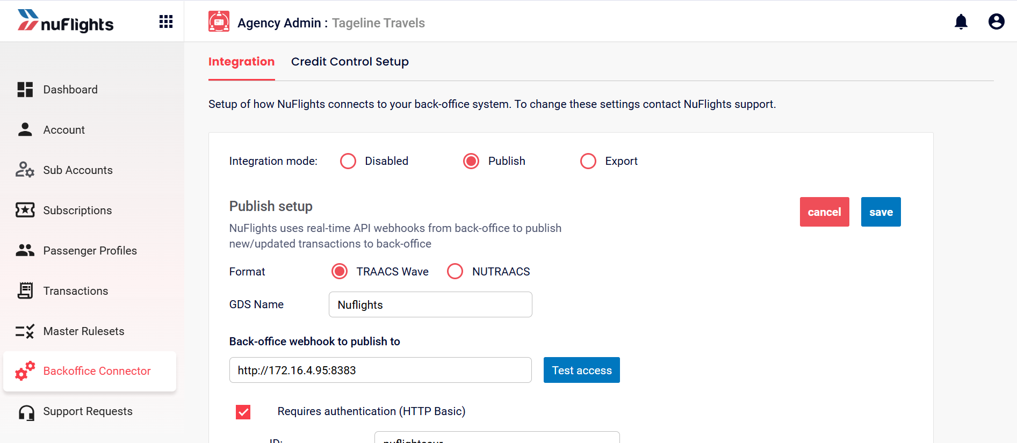Click the Agency Admin red icon
Image resolution: width=1017 pixels, height=443 pixels.
pyautogui.click(x=219, y=22)
